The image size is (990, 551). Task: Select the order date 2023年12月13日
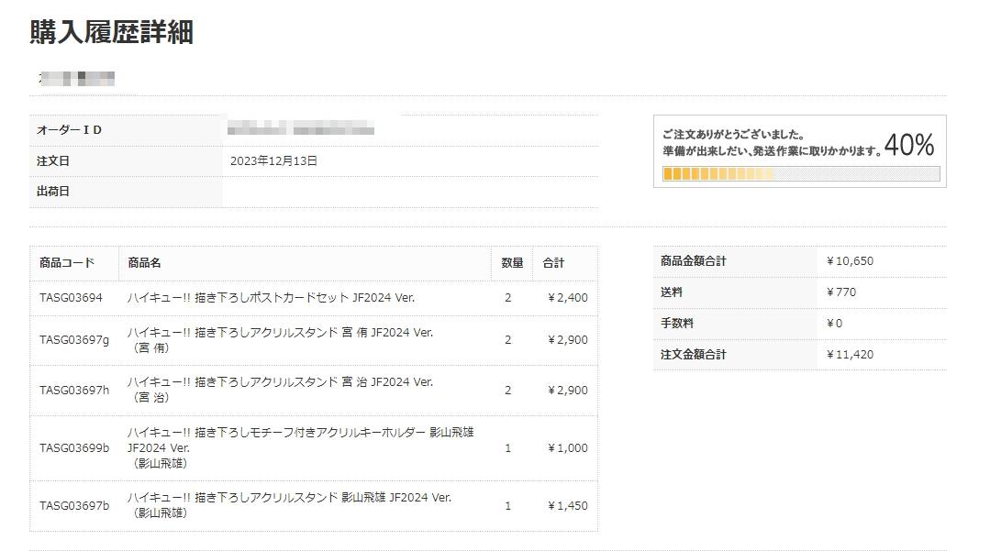coord(273,161)
